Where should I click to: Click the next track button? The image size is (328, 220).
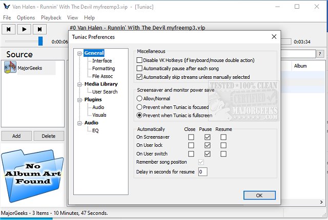click(40, 29)
